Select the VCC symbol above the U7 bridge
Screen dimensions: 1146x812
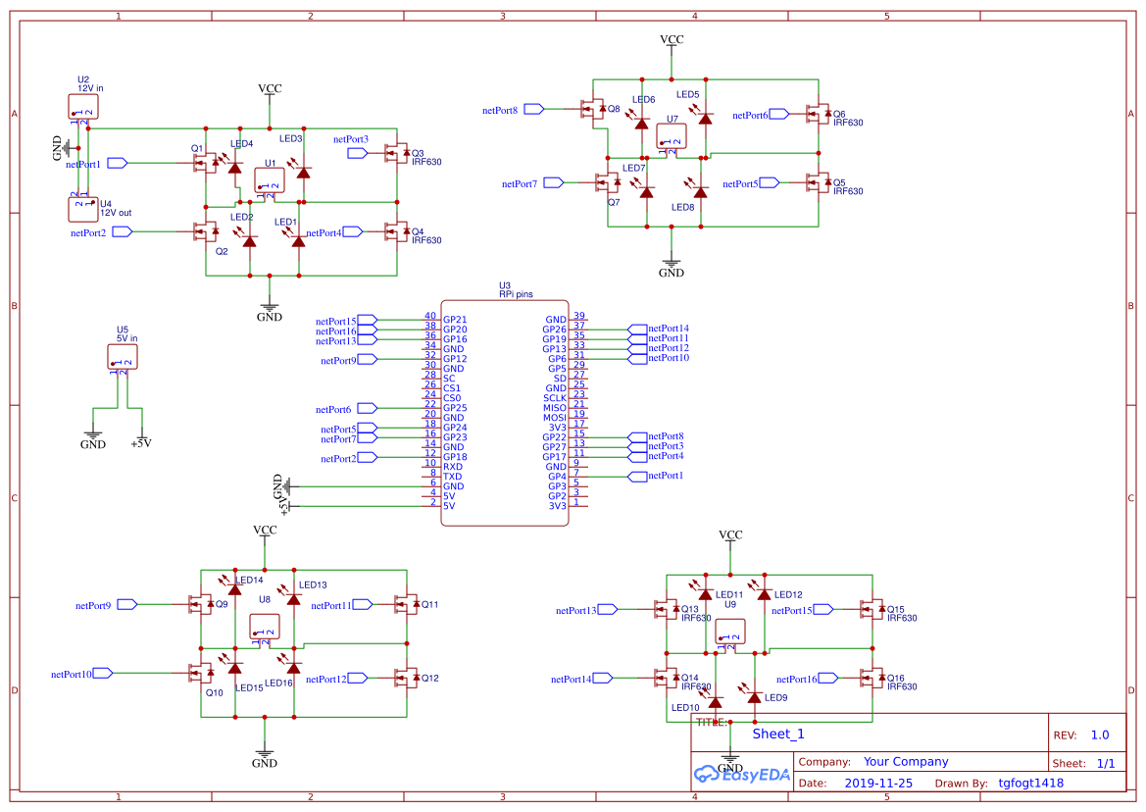[x=671, y=40]
